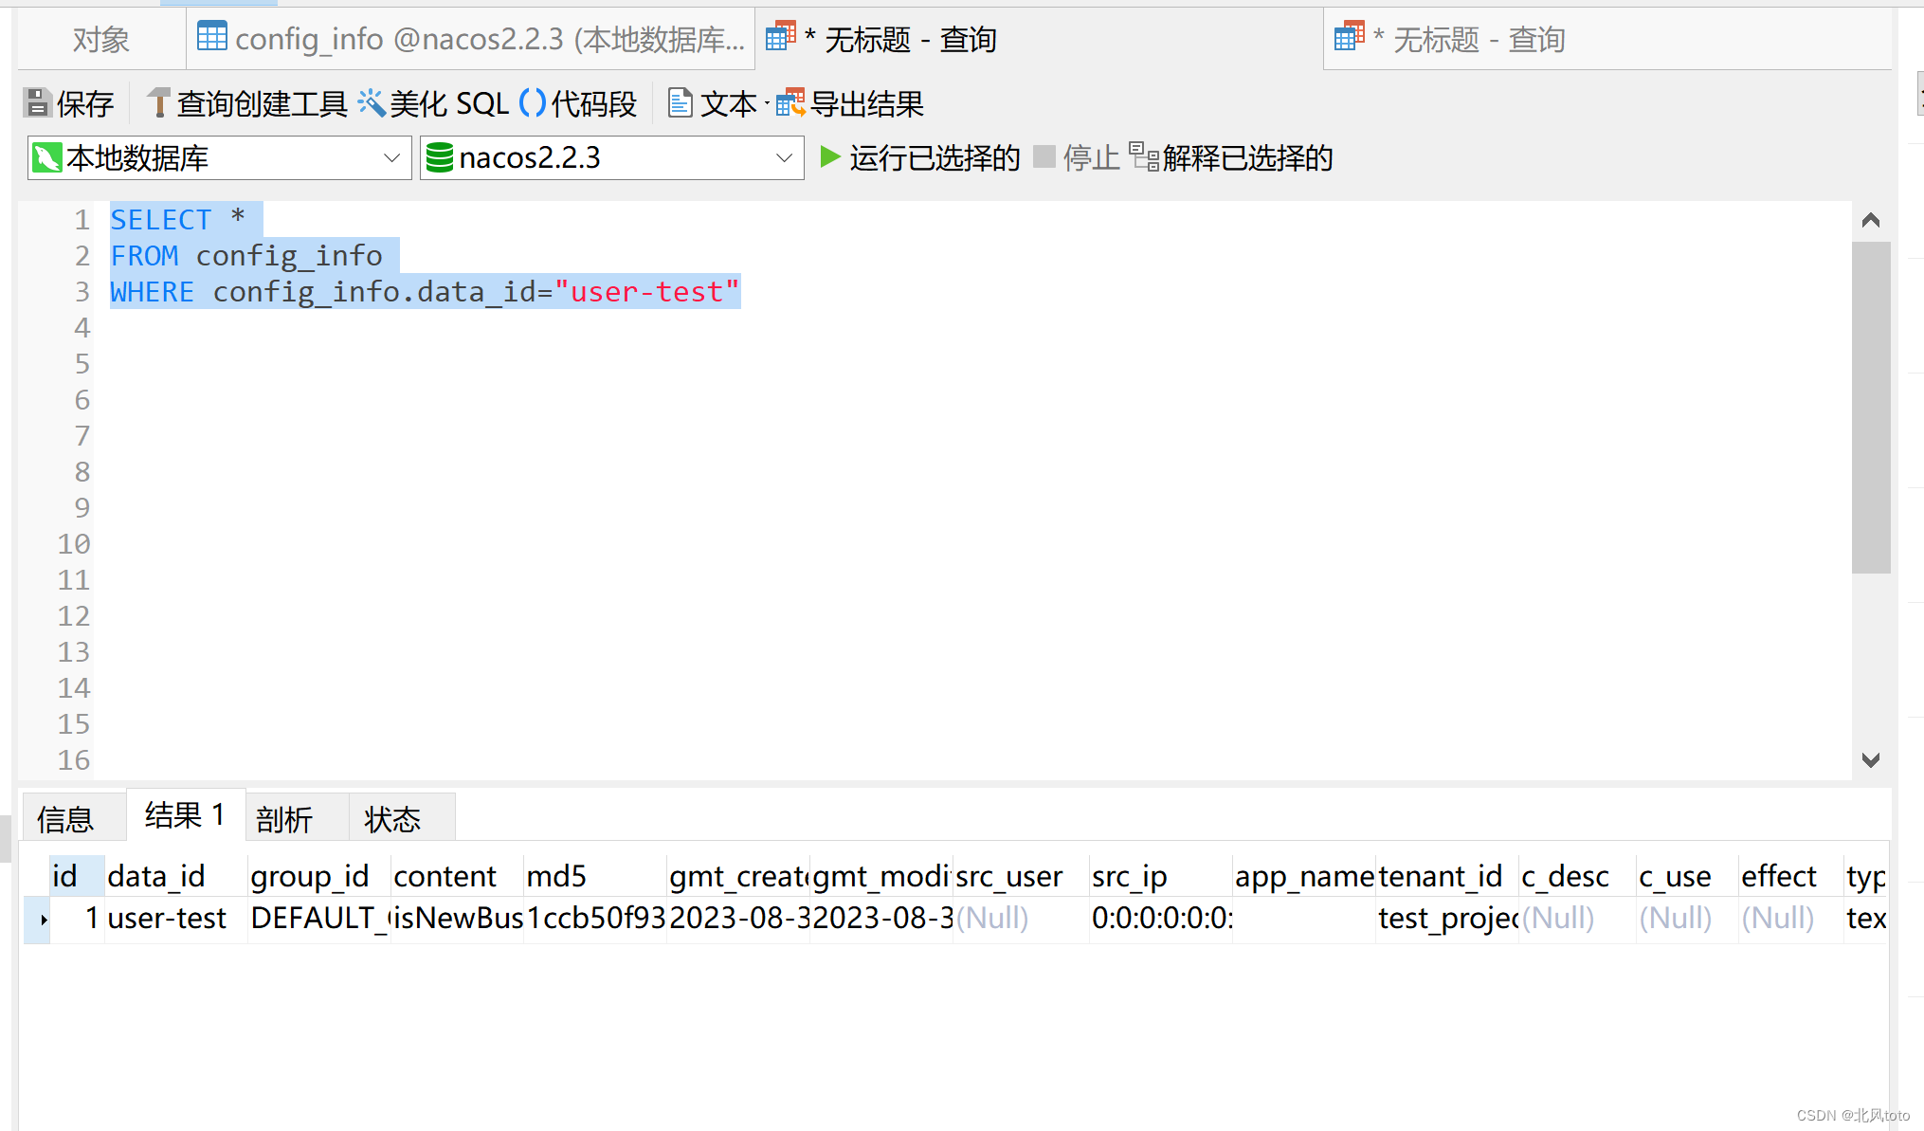Screen dimensions: 1924x1131
Task: Click the Stop (停止) button
Action: point(1077,157)
